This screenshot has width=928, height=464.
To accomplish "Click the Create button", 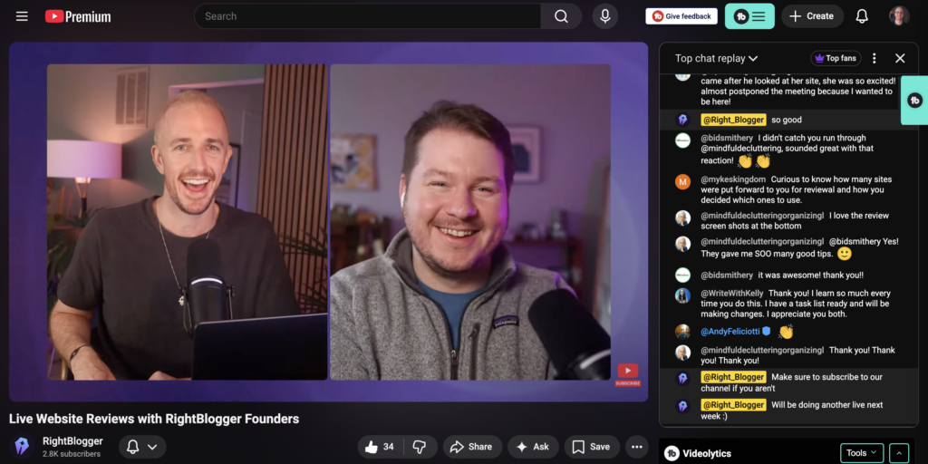I will click(x=812, y=16).
